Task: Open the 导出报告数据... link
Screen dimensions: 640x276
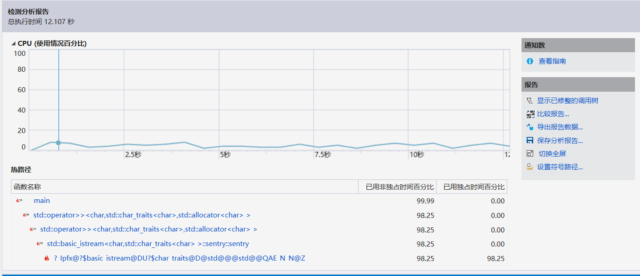Action: (x=560, y=127)
